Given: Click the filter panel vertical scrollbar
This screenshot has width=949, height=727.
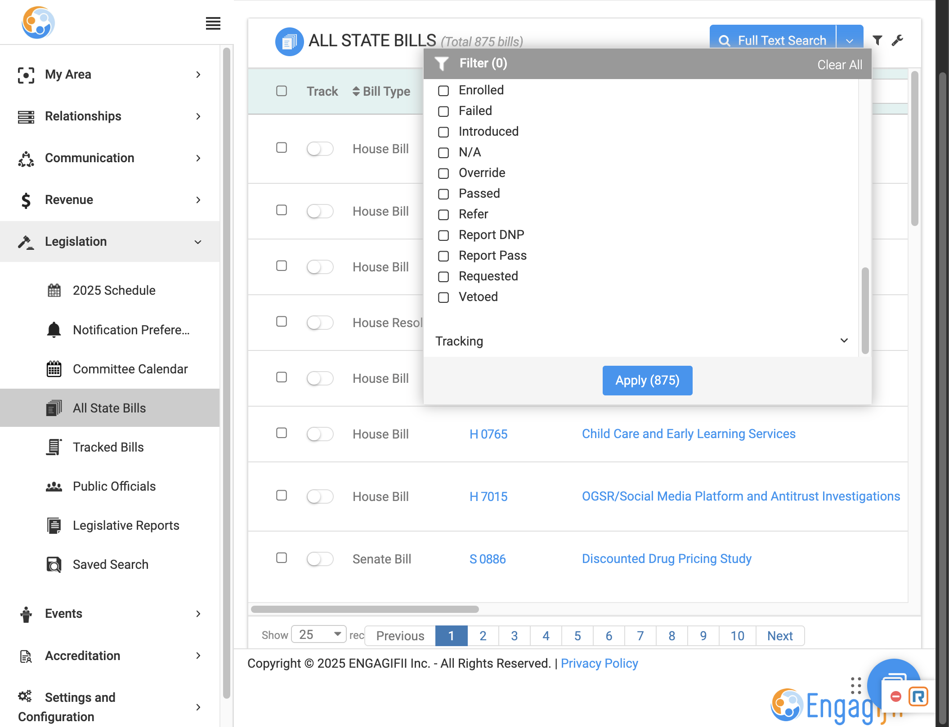Looking at the screenshot, I should tap(865, 310).
